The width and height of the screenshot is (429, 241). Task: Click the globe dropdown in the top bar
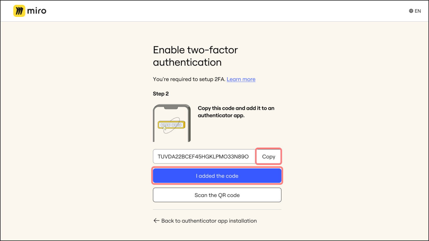[x=411, y=11]
